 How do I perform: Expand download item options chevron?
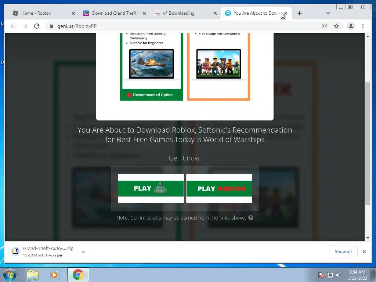point(83,252)
